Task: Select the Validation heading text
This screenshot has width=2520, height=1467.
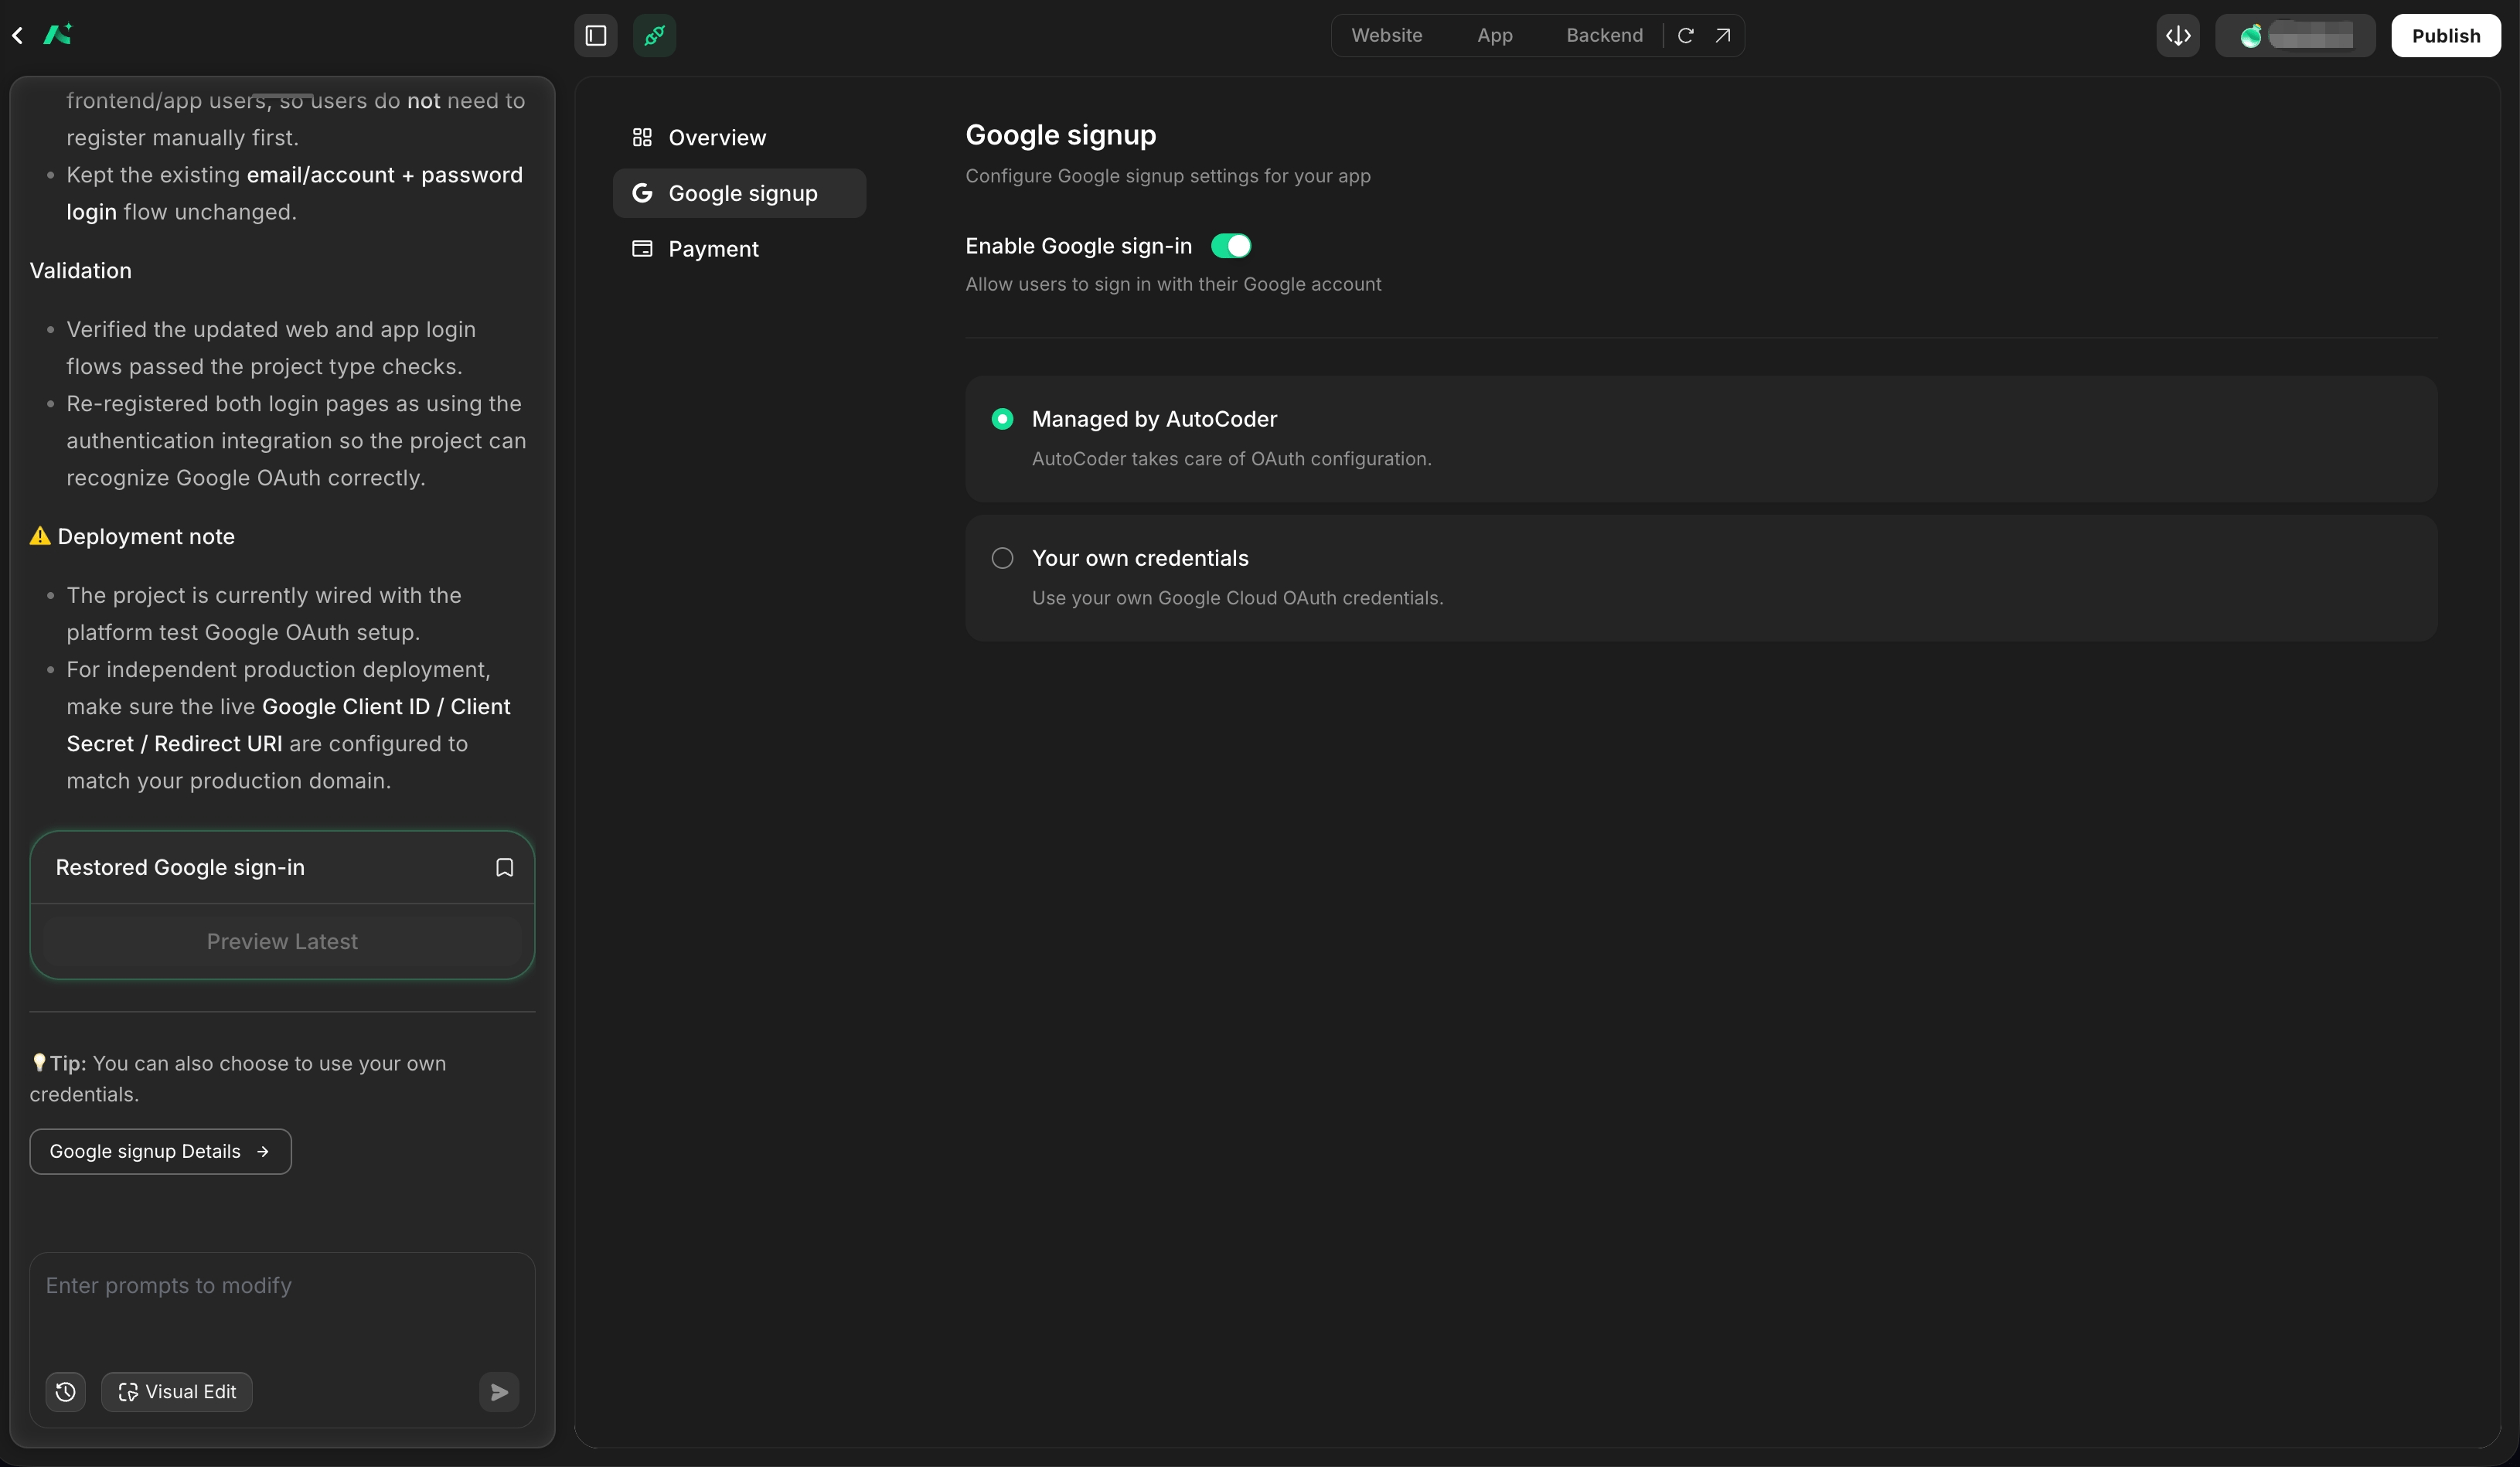Action: [x=81, y=271]
